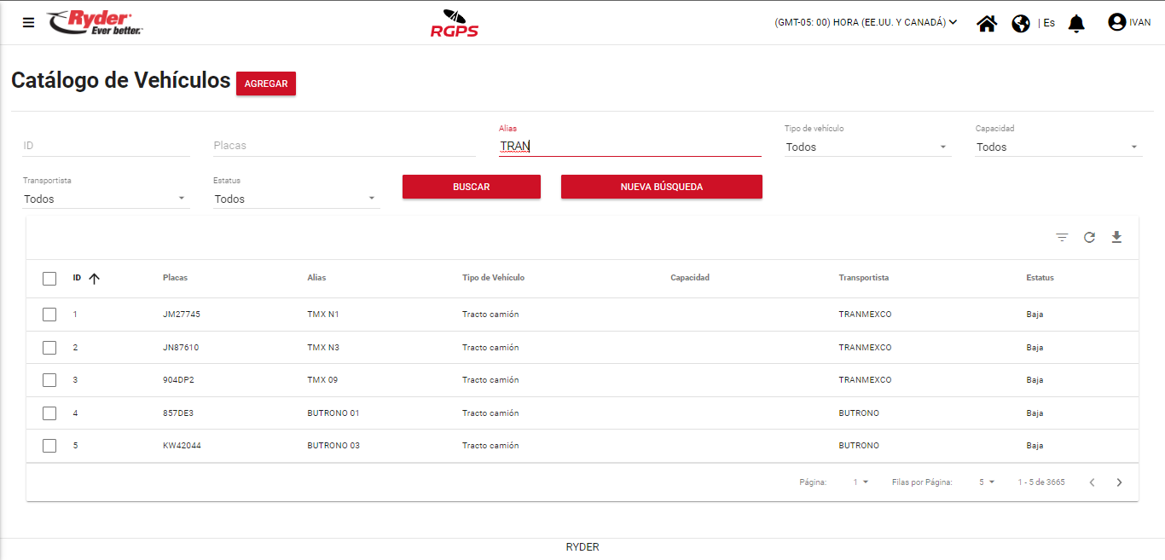Screen dimensions: 1165x560
Task: Expand the Tipo de vehículo dropdown
Action: coord(867,147)
